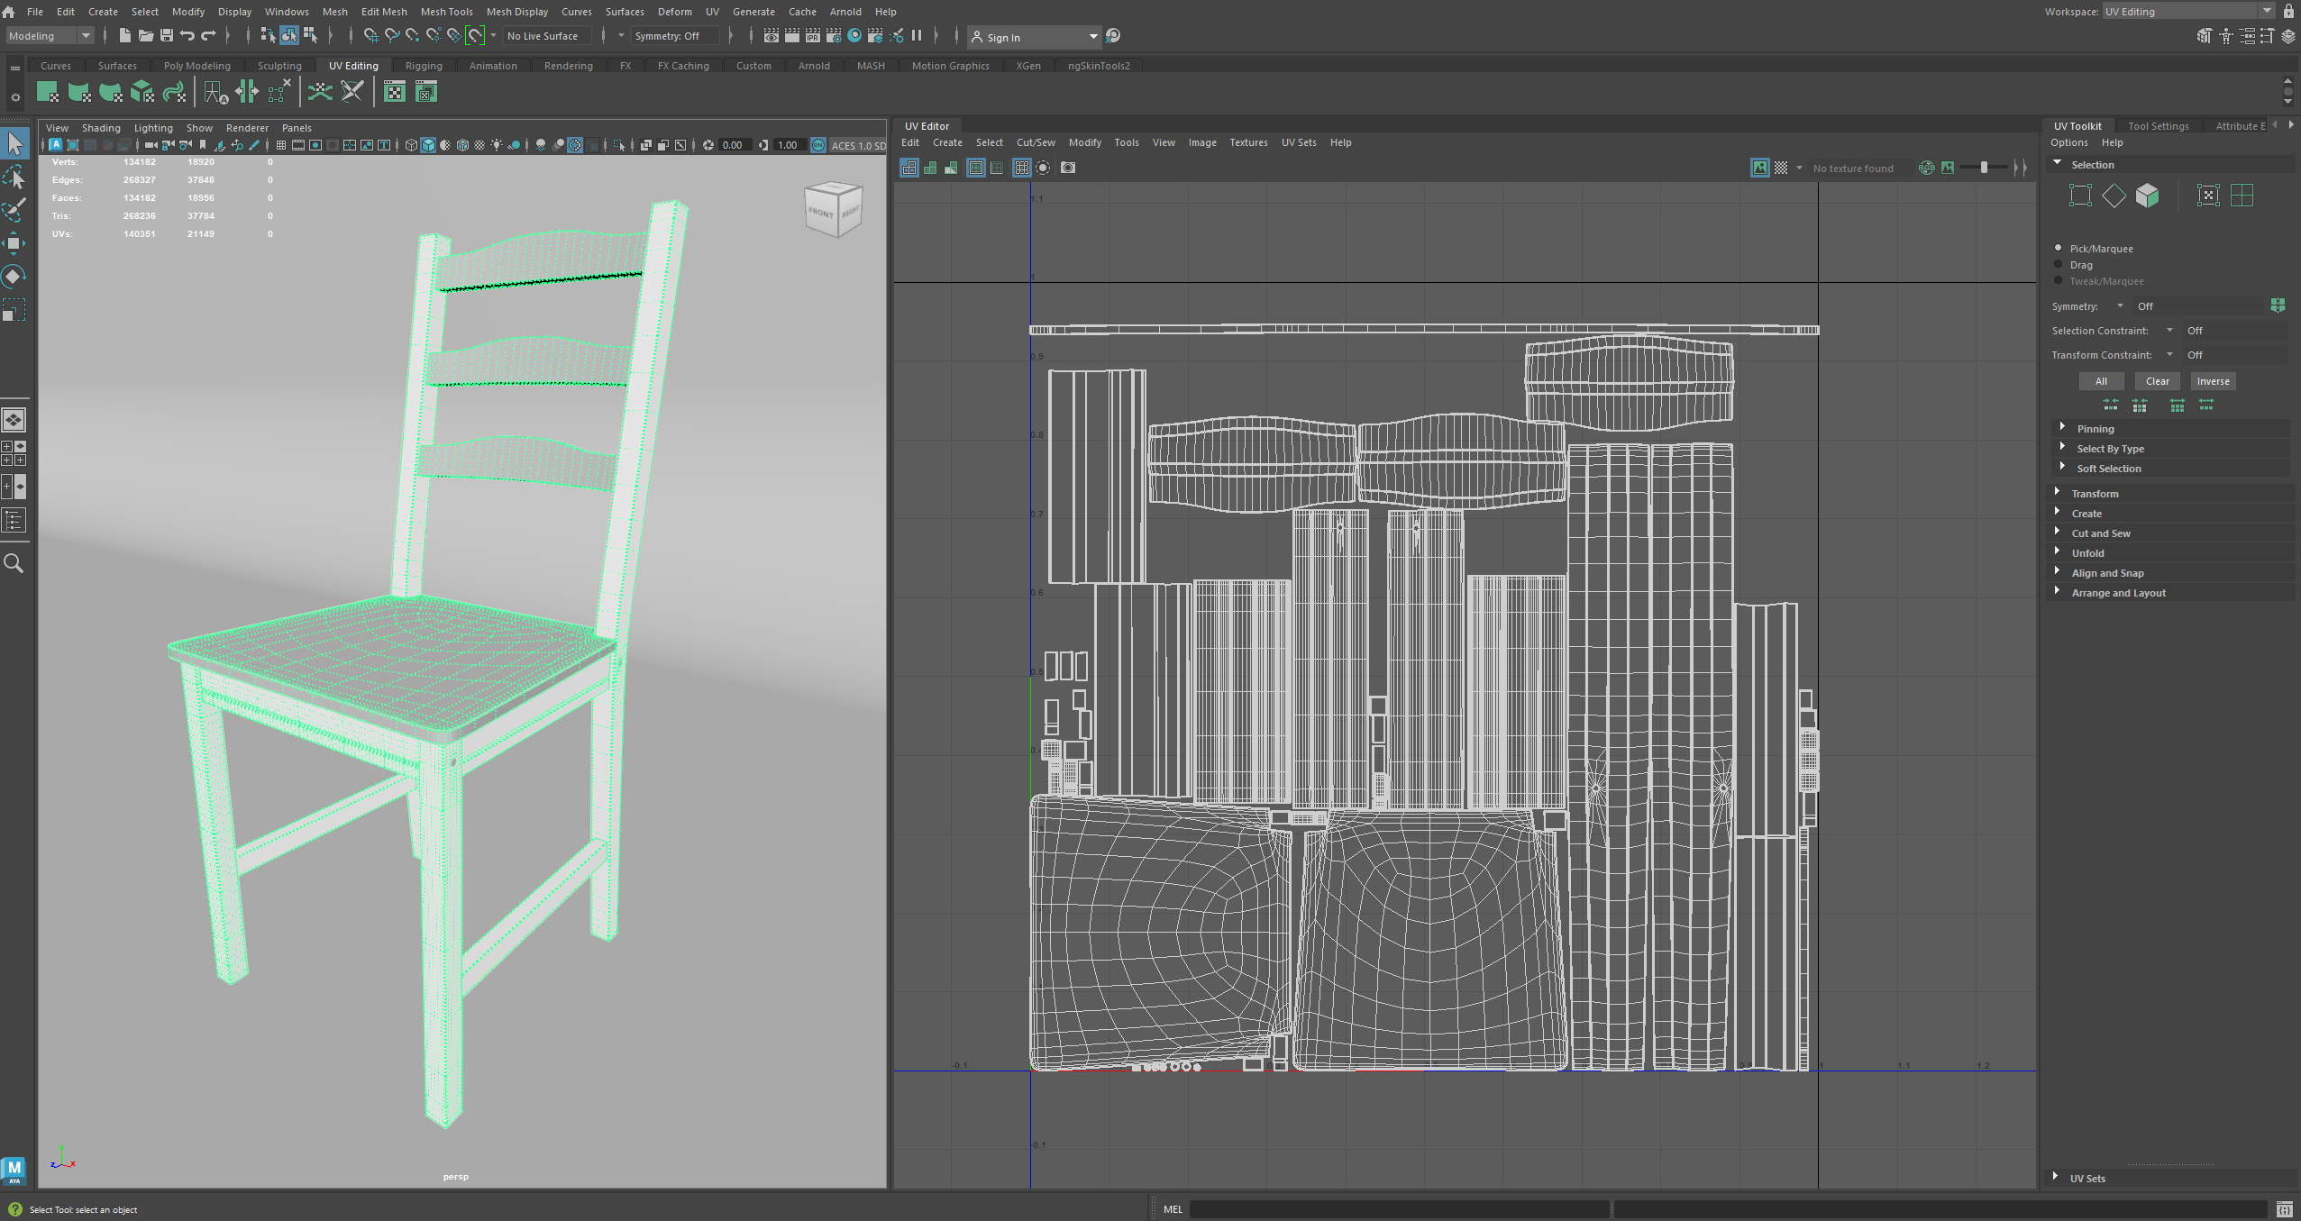This screenshot has width=2301, height=1221.
Task: Click the IPR render icon
Action: [812, 36]
